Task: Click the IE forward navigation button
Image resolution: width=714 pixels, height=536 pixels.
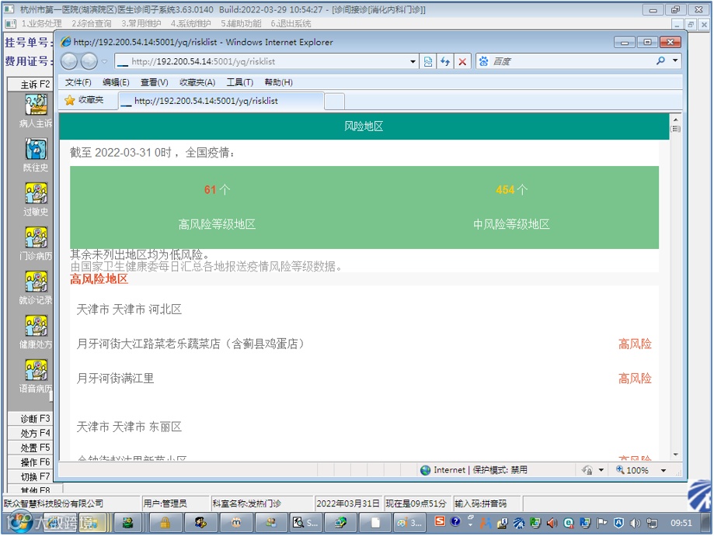Action: pyautogui.click(x=89, y=61)
